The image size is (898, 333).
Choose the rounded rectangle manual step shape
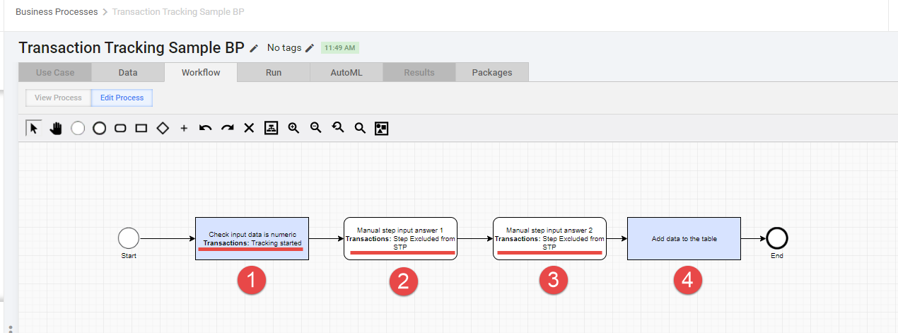coord(120,128)
